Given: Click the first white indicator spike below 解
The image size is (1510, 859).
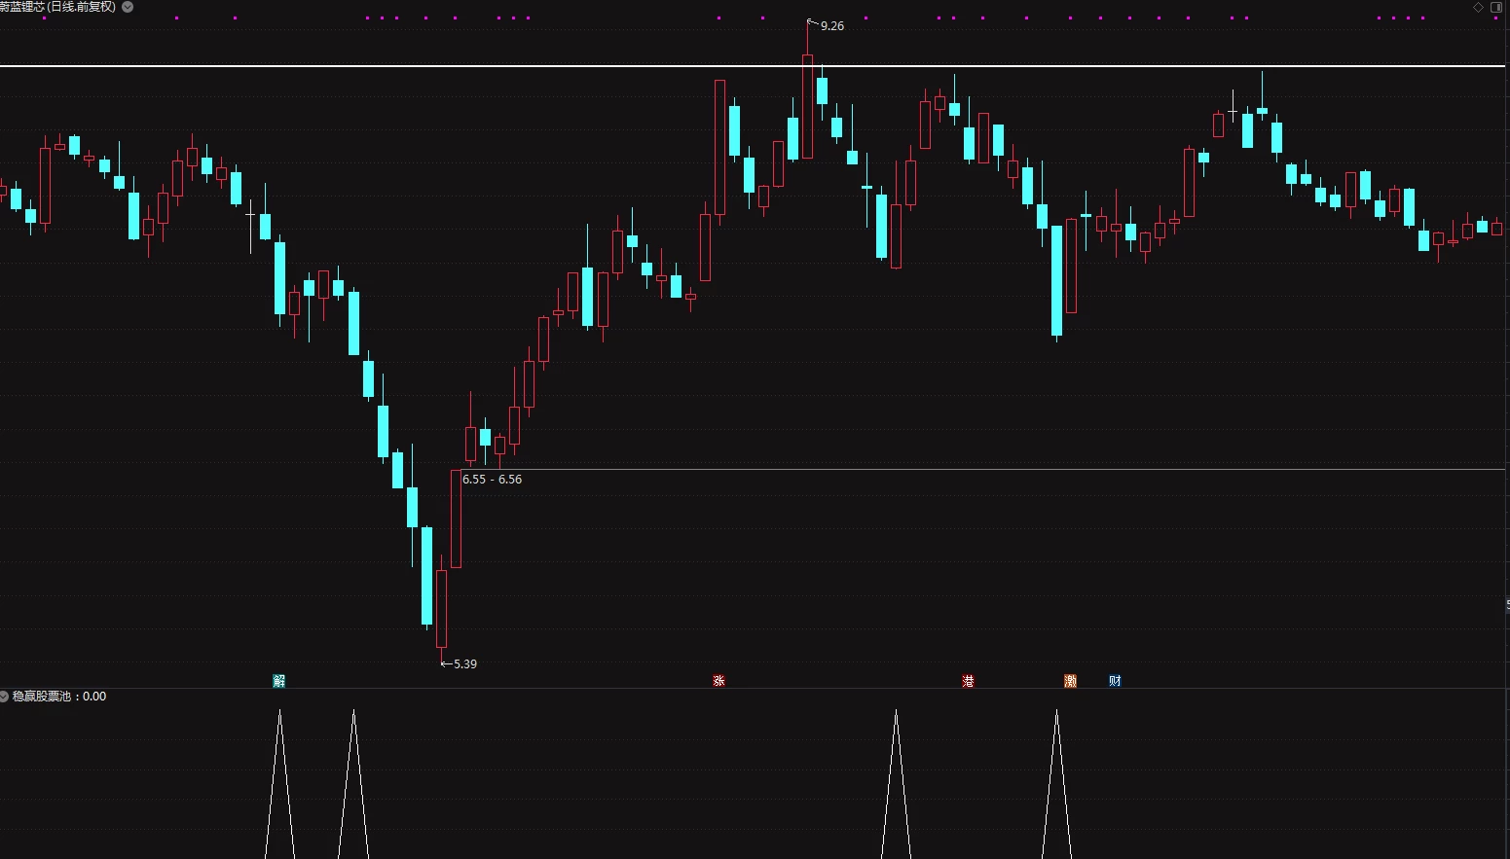Looking at the screenshot, I should tap(279, 784).
